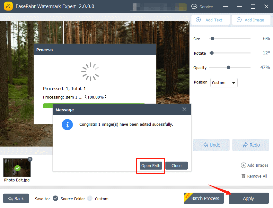
Task: Click Add Images plus icon
Action: tap(243, 165)
